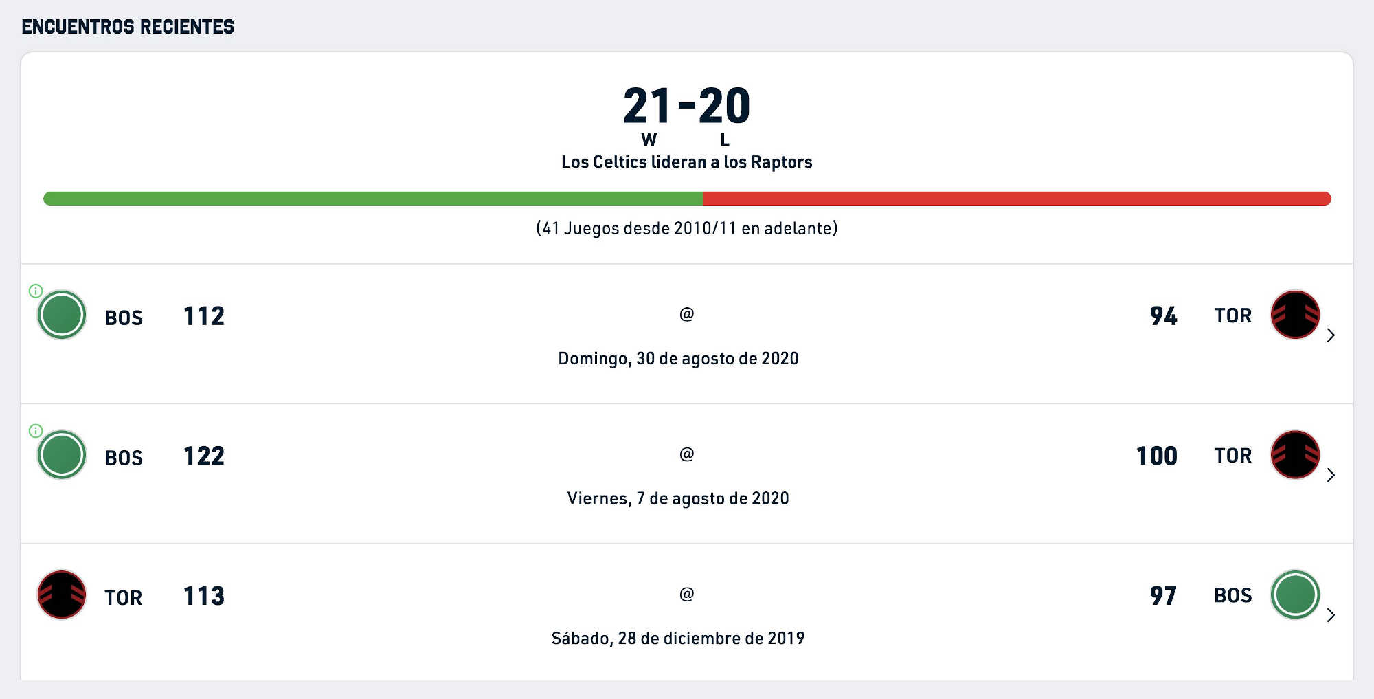Click the 21-20 head-to-head record
The width and height of the screenshot is (1374, 699).
(686, 106)
